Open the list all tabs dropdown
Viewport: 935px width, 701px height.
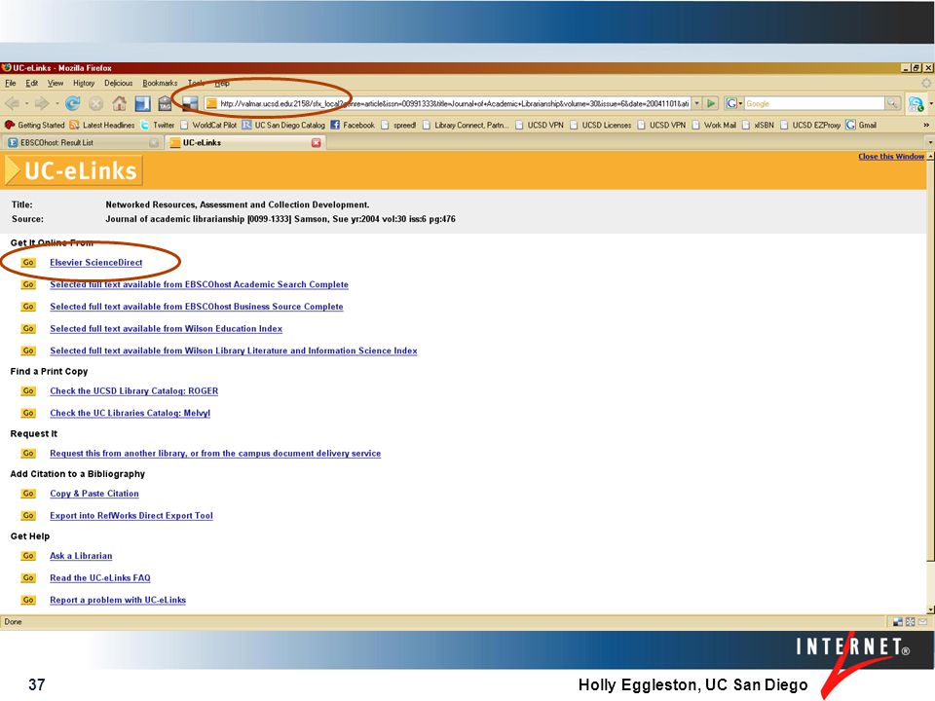929,142
